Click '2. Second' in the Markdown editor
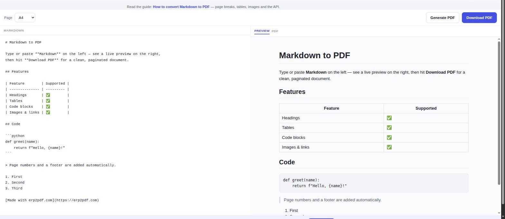Screen dimensions: 505x219 [x=15, y=182]
